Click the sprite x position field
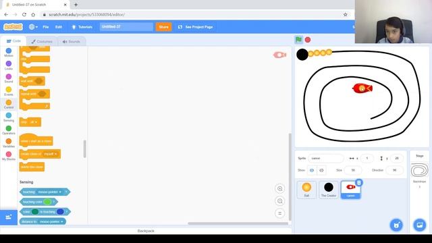Viewport: 432px width, 243px height. coord(367,159)
